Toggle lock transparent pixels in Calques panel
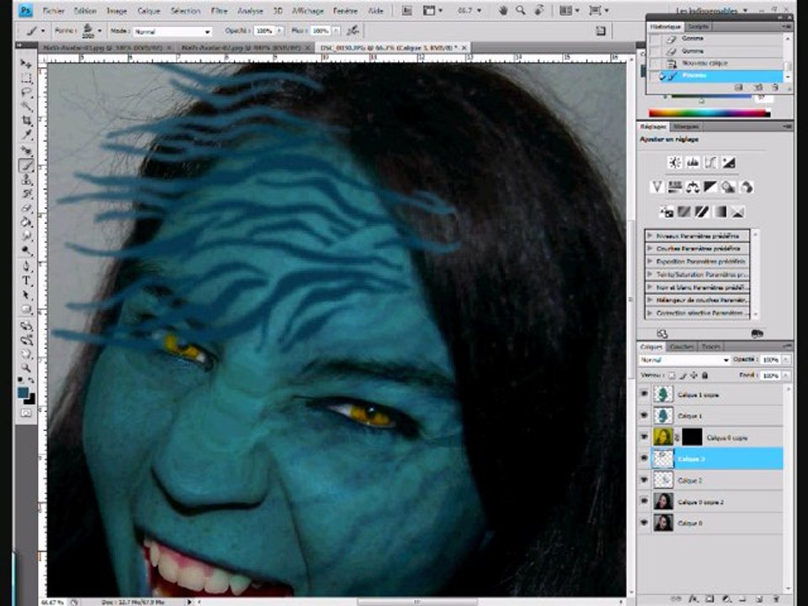Image resolution: width=808 pixels, height=606 pixels. click(672, 375)
